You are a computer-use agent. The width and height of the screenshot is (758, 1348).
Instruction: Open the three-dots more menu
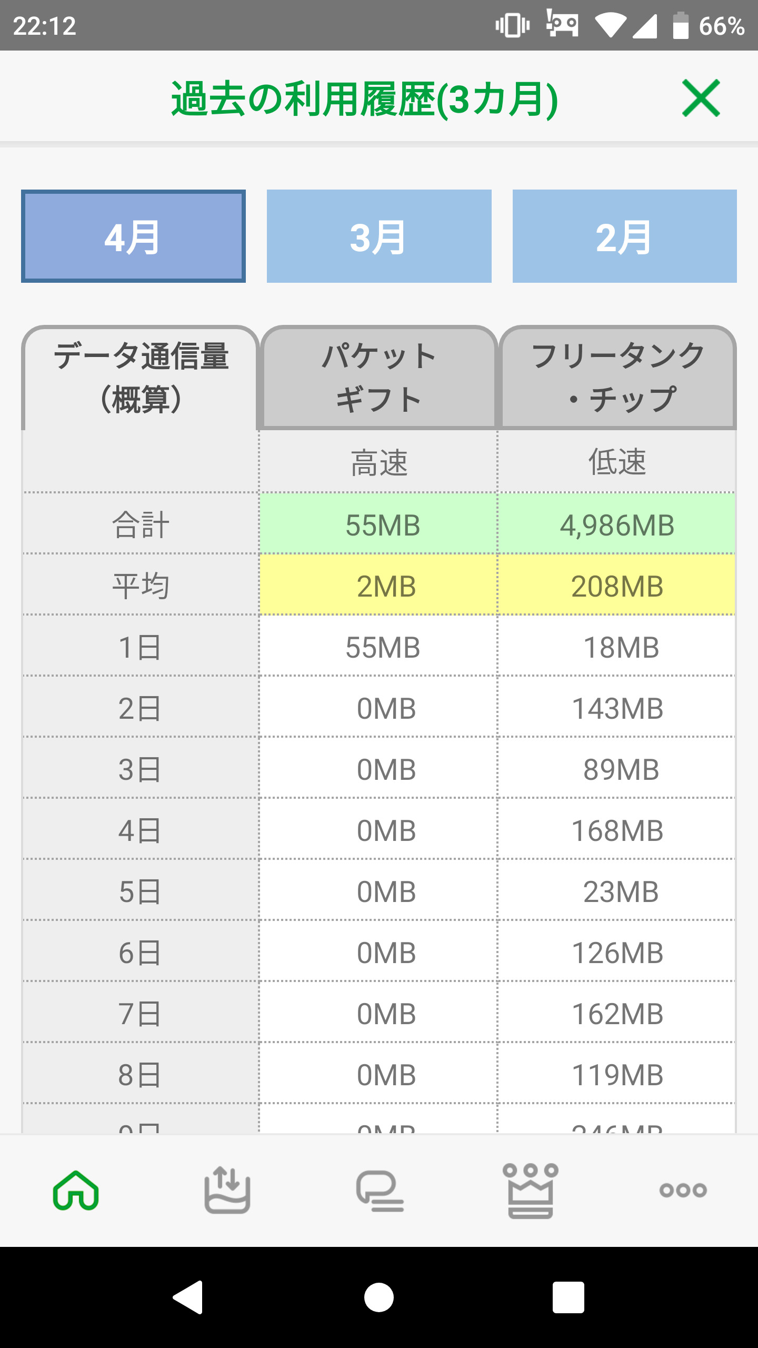tap(683, 1190)
